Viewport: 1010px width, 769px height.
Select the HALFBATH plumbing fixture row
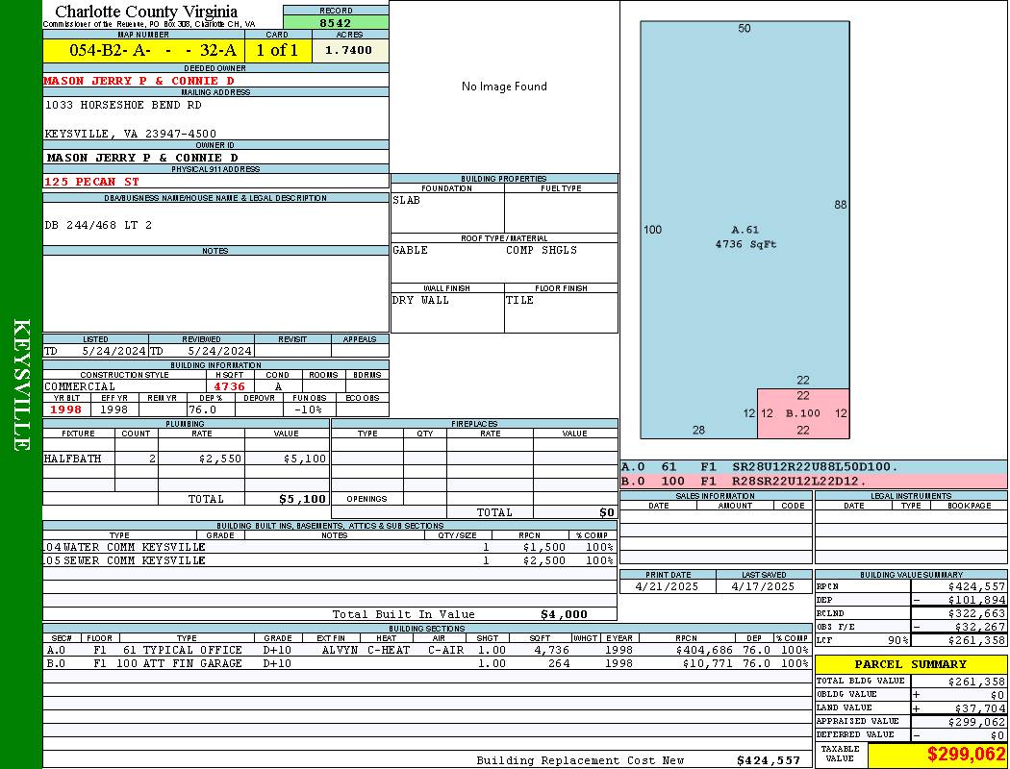pos(186,459)
